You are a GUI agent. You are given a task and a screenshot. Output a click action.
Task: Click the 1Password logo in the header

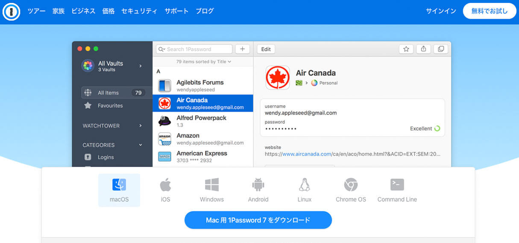(11, 11)
